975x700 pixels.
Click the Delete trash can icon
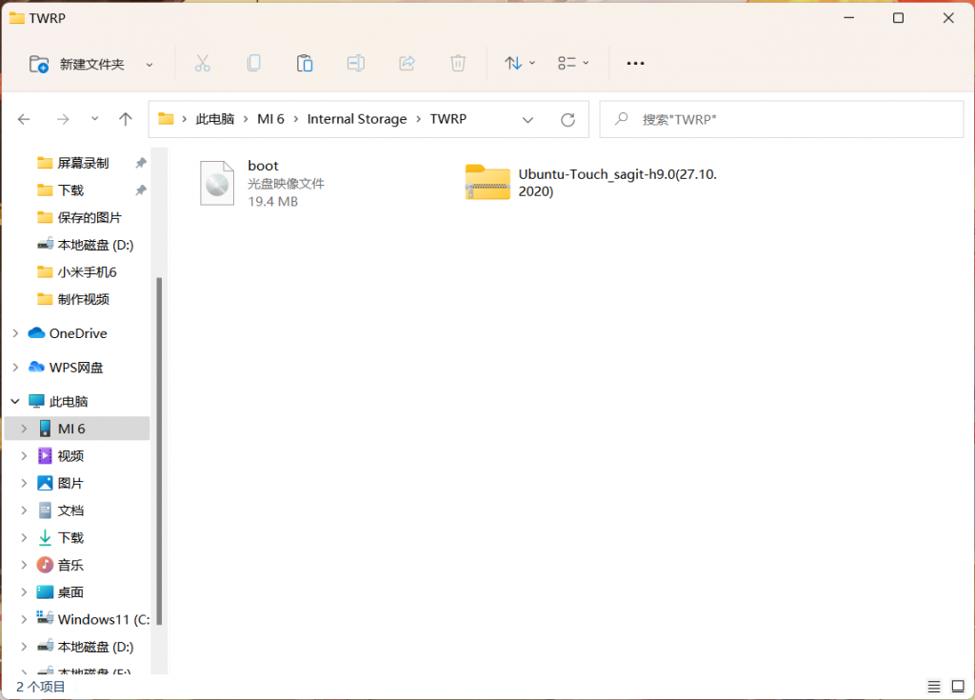click(458, 63)
